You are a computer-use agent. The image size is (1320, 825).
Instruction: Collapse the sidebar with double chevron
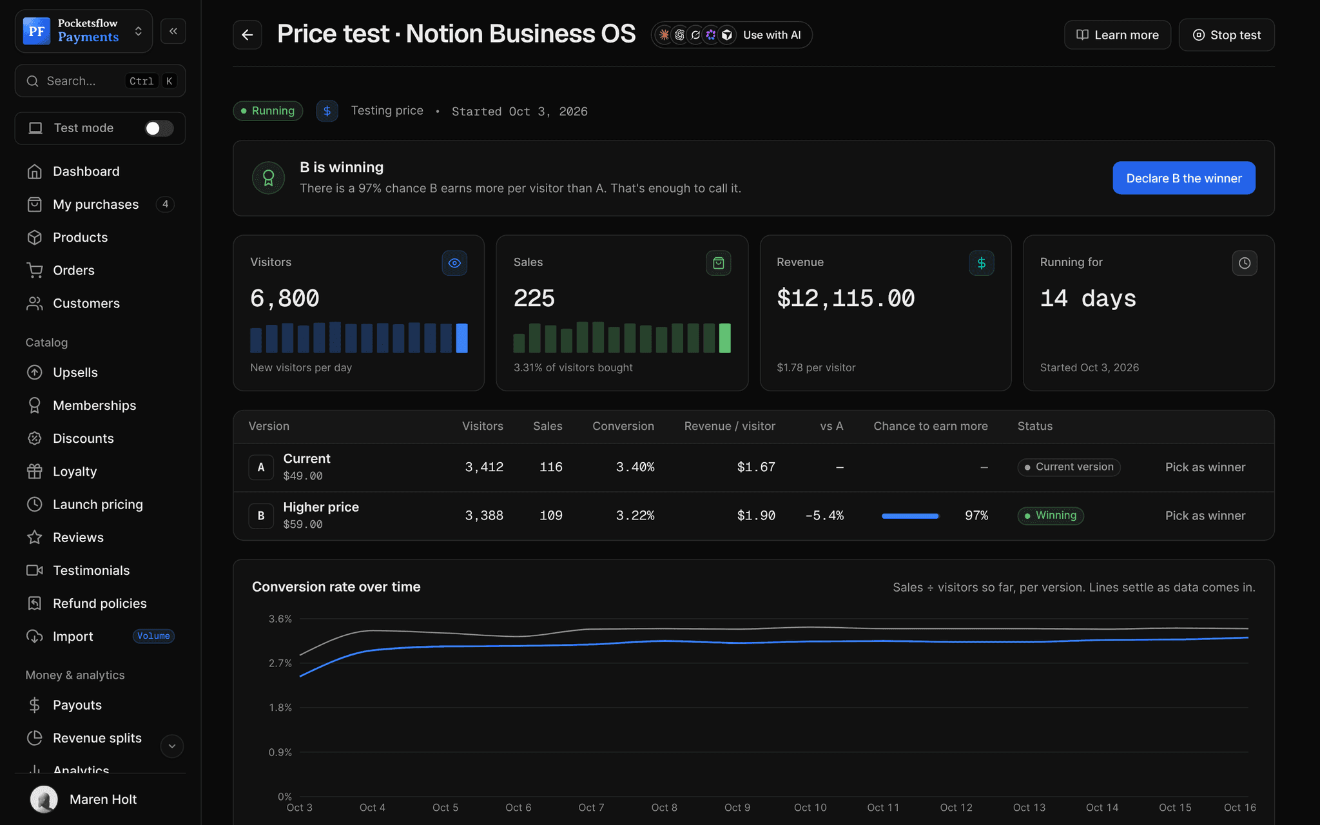tap(173, 31)
